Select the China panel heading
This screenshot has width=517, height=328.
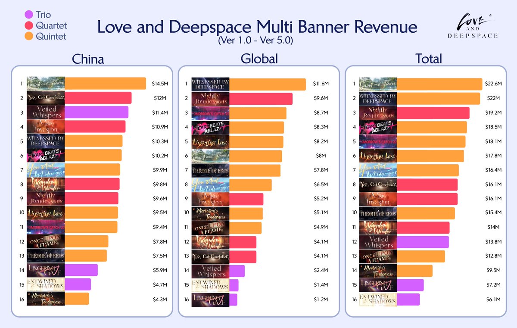pos(88,59)
